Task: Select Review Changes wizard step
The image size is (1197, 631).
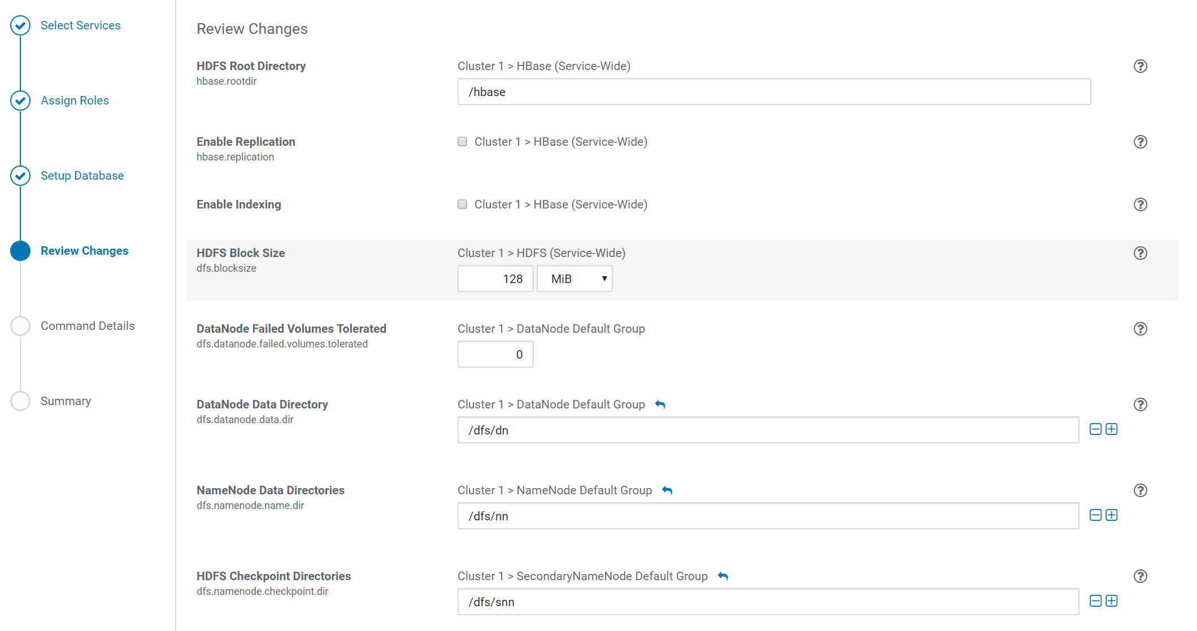Action: coord(84,251)
